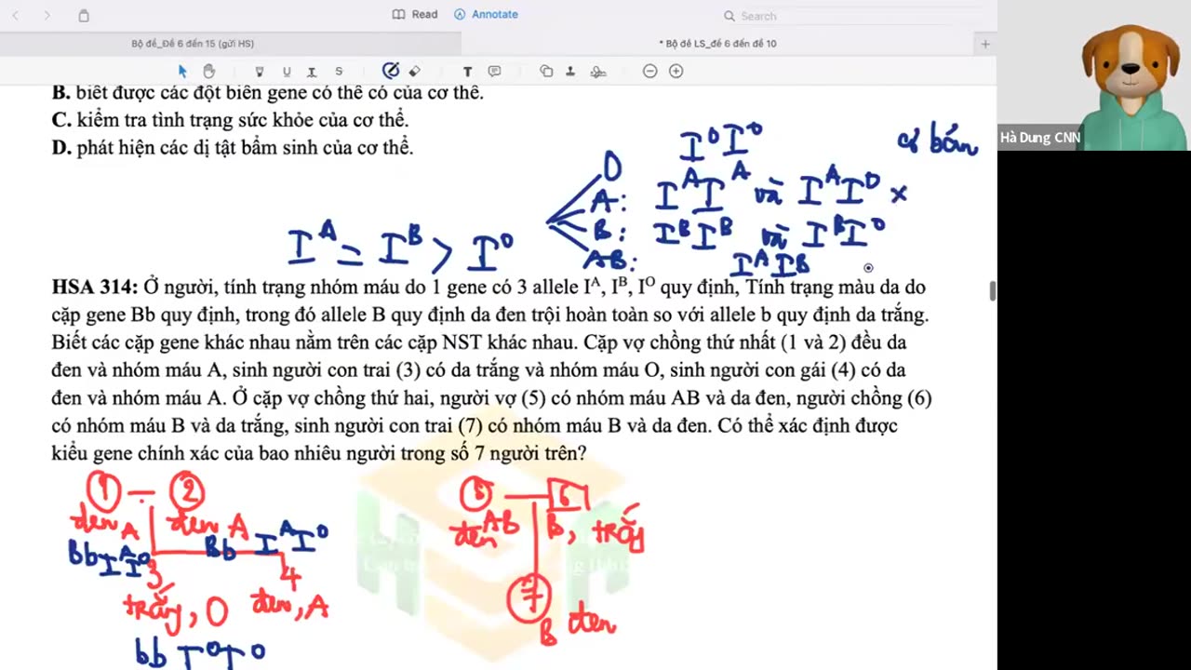
Task: Add a comment note
Action: click(494, 72)
